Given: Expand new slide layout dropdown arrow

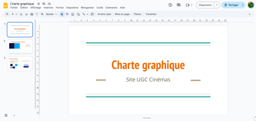Looking at the screenshot, I should coord(16,14).
